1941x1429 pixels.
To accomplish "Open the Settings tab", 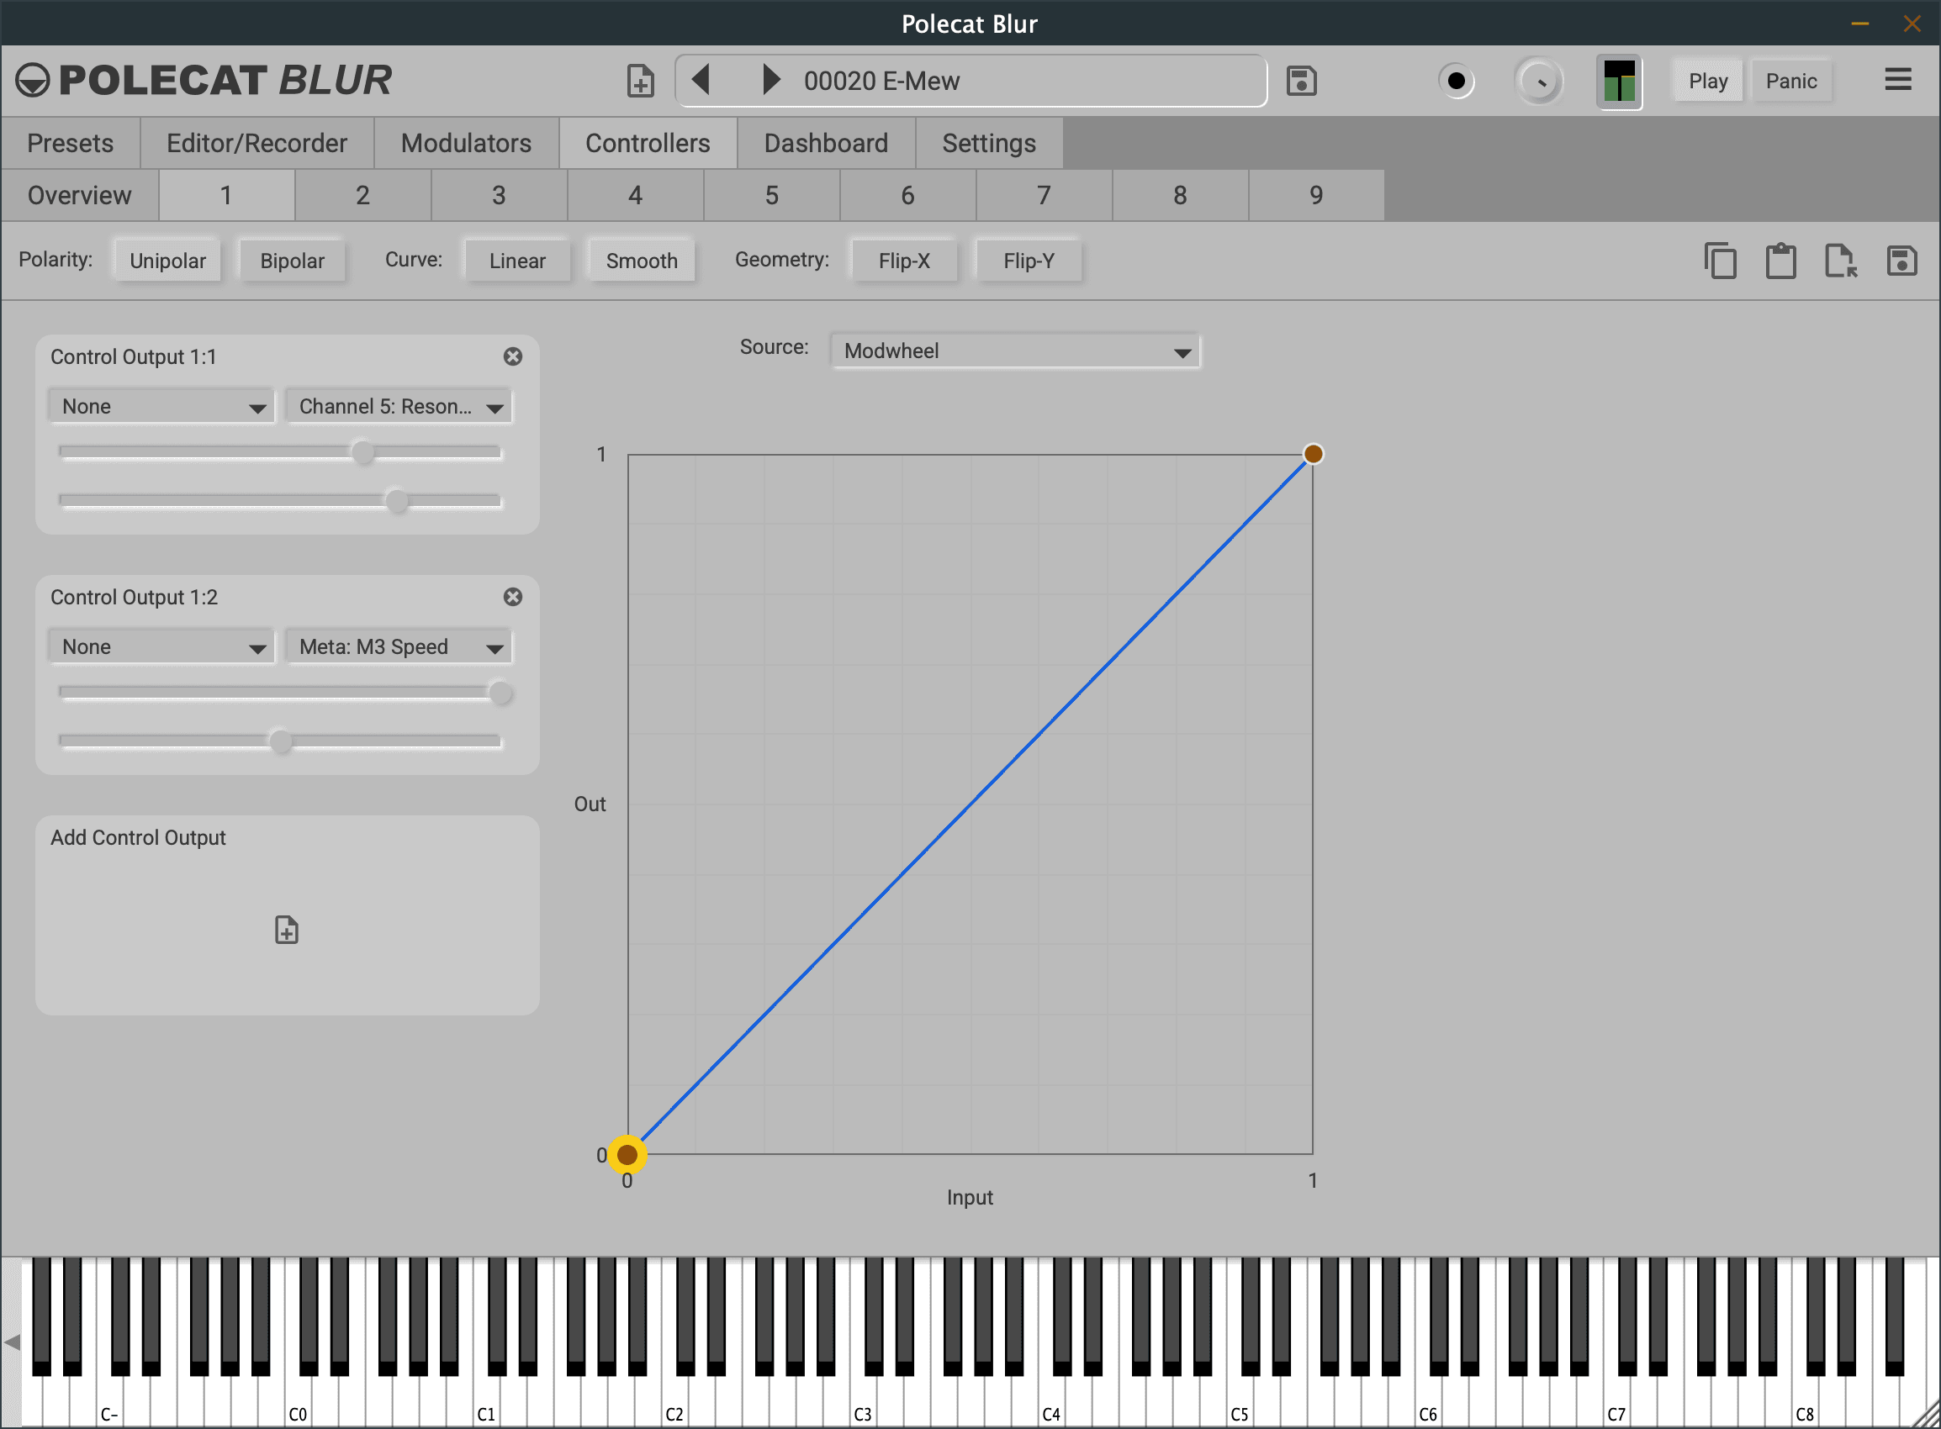I will point(989,143).
